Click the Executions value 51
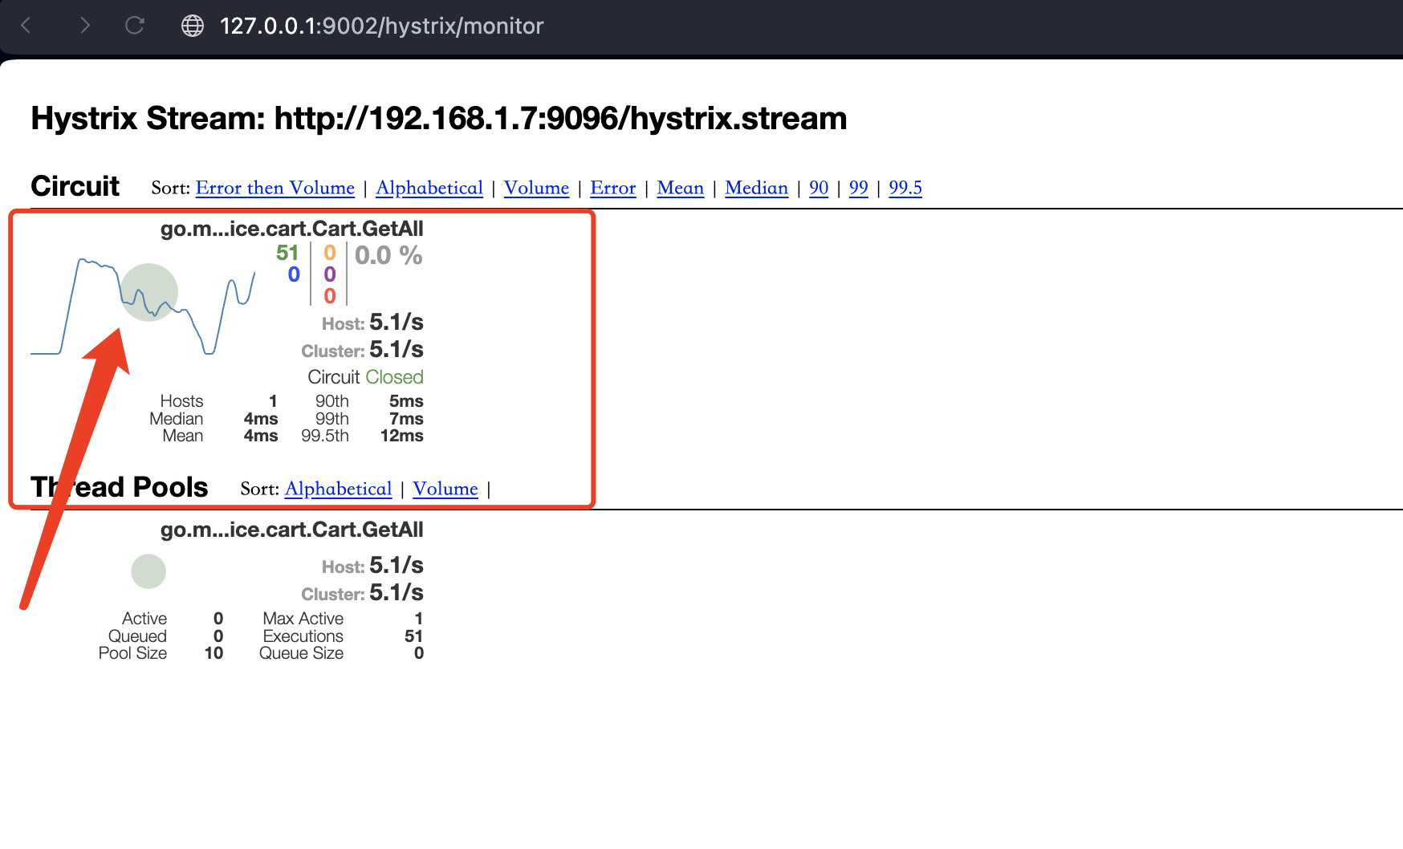 tap(413, 636)
